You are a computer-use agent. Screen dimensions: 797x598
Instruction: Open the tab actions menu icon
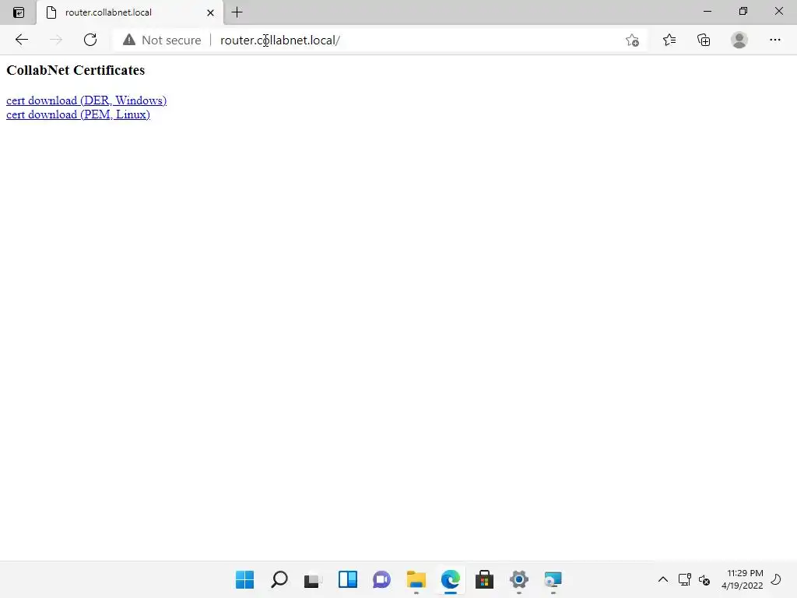point(19,12)
